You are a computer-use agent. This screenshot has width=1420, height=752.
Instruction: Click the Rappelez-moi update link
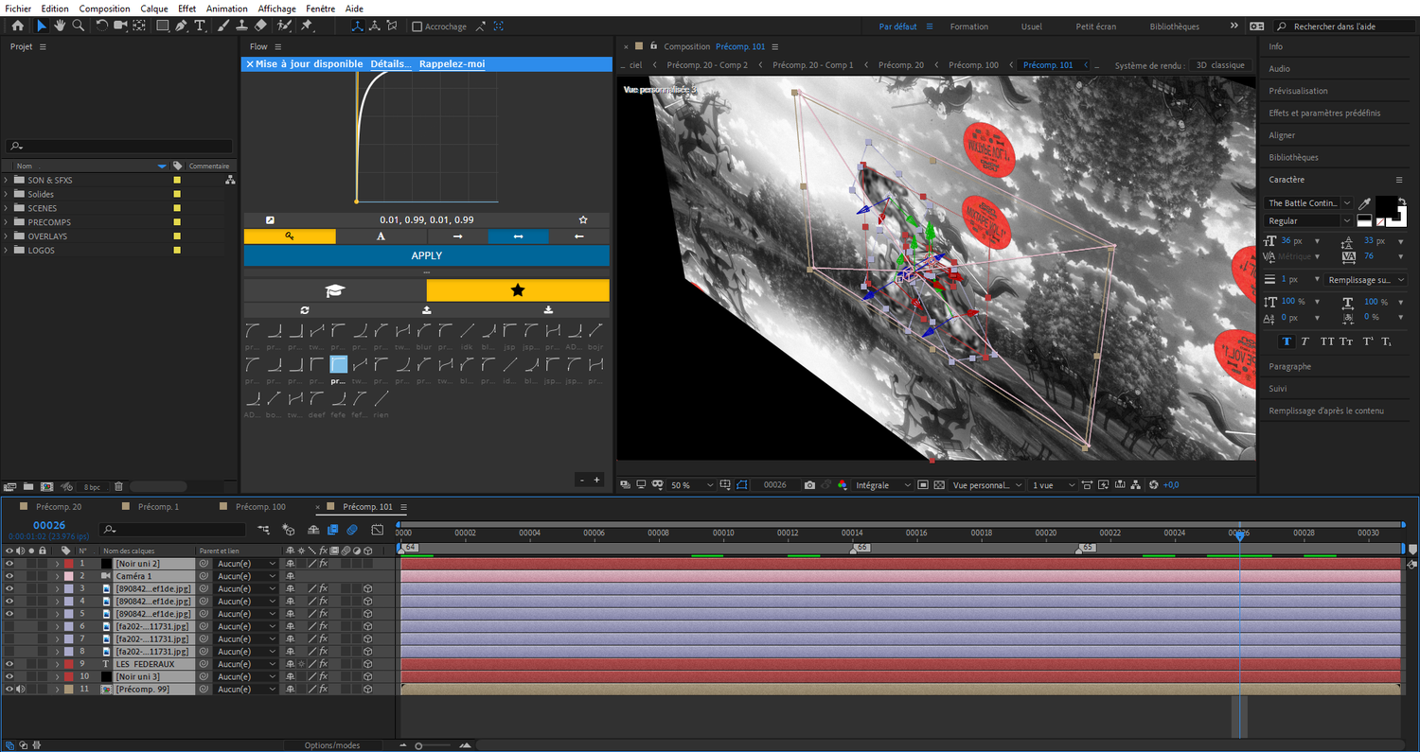452,64
